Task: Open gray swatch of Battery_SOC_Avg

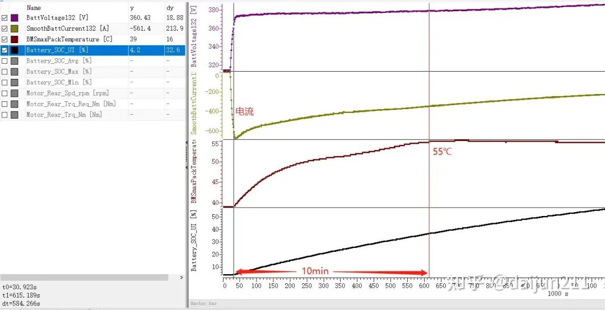Action: 14,61
